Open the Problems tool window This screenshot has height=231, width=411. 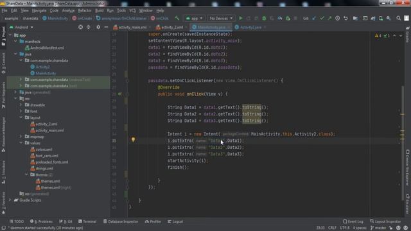[41, 221]
